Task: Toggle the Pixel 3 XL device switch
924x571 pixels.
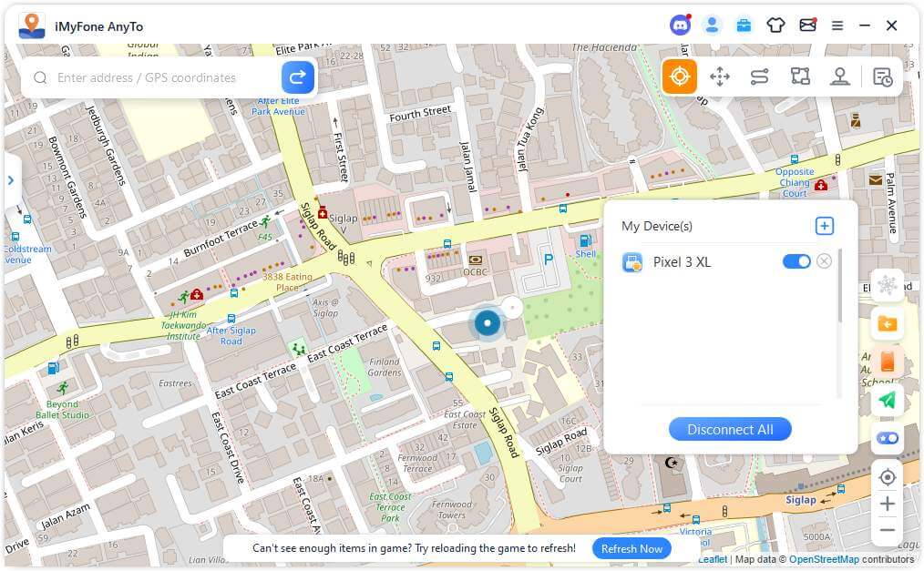Action: coord(796,262)
